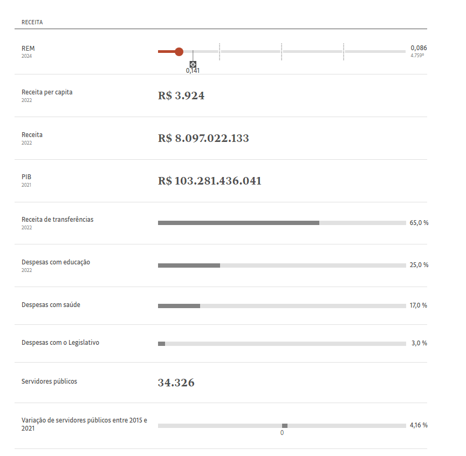Click the Despesas com educação bar
466x456 pixels.
(282, 266)
